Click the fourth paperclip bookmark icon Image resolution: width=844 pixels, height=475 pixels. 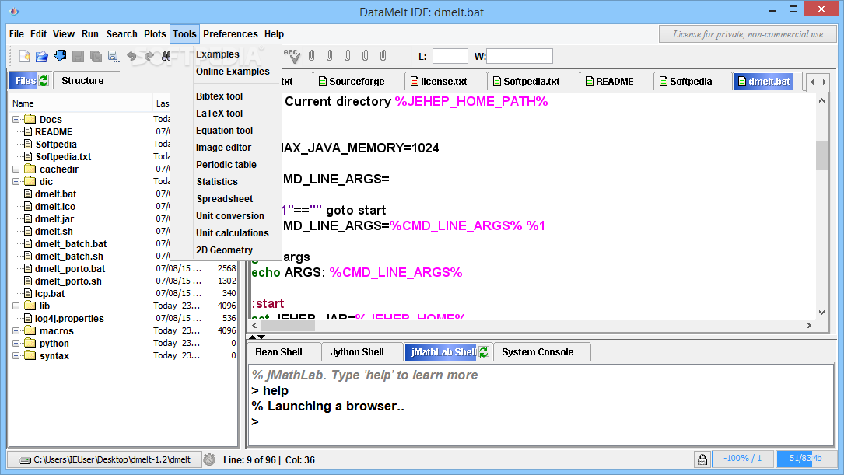366,55
